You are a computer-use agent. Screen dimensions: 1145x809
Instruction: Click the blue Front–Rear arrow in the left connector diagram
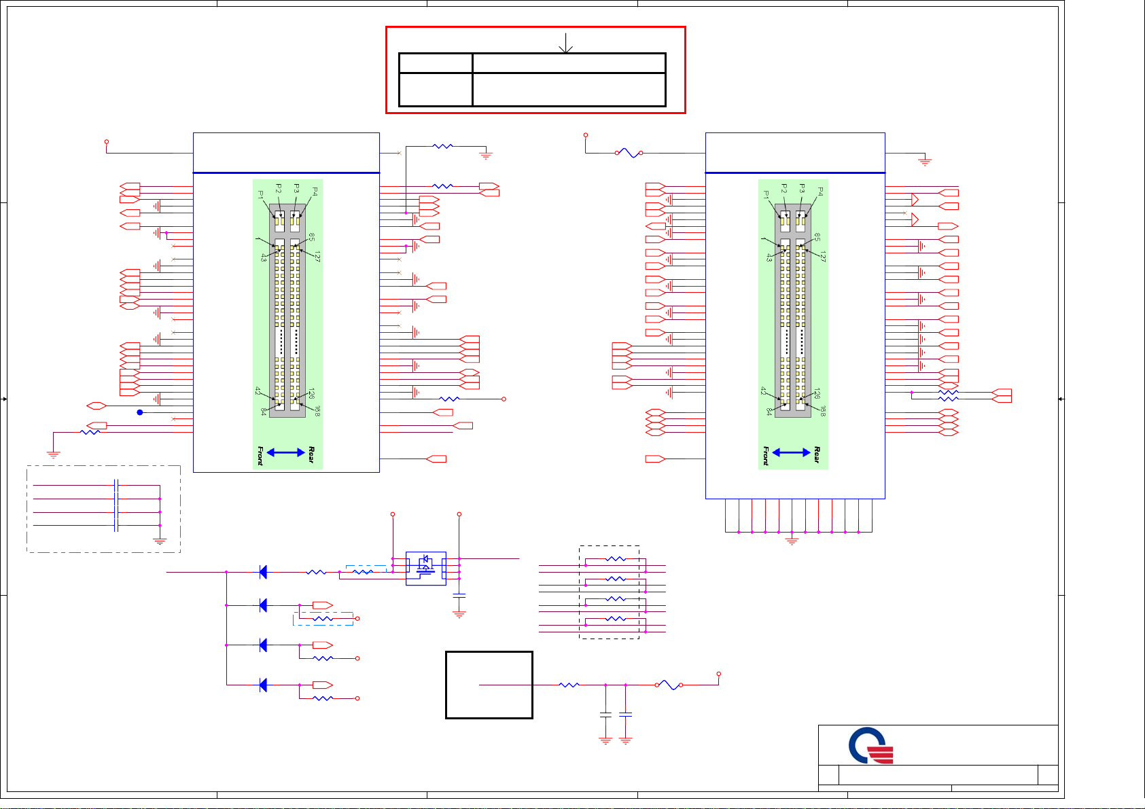[285, 452]
